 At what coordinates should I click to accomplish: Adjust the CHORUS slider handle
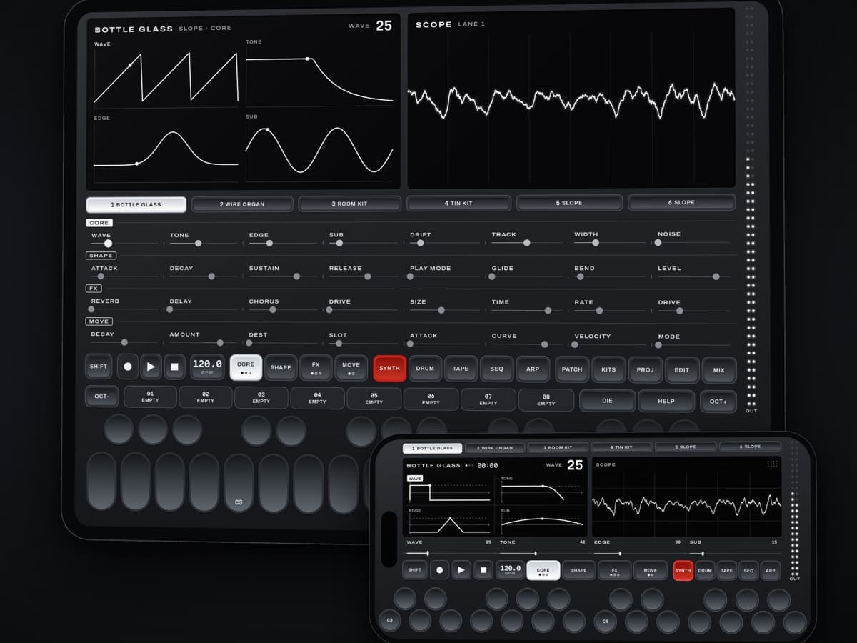[x=272, y=310]
